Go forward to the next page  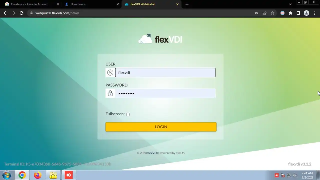point(13,13)
